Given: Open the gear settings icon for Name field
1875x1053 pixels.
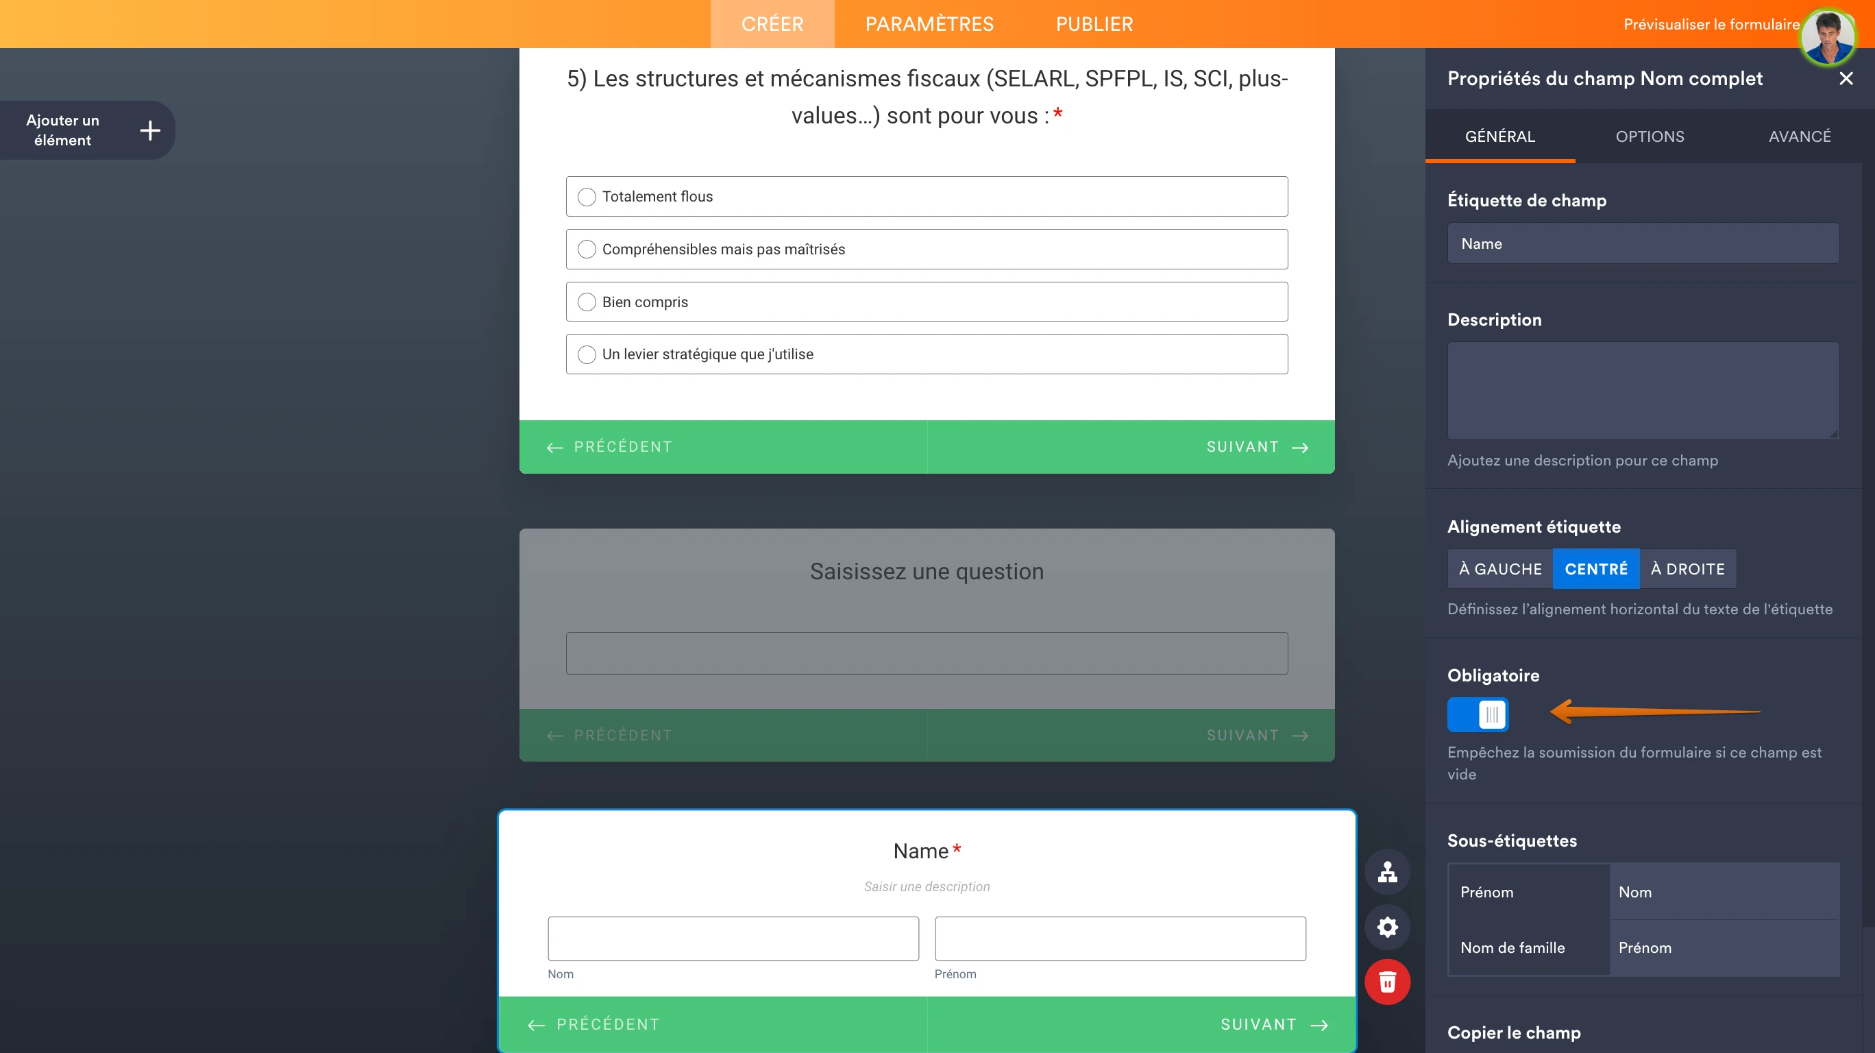Looking at the screenshot, I should click(x=1387, y=927).
